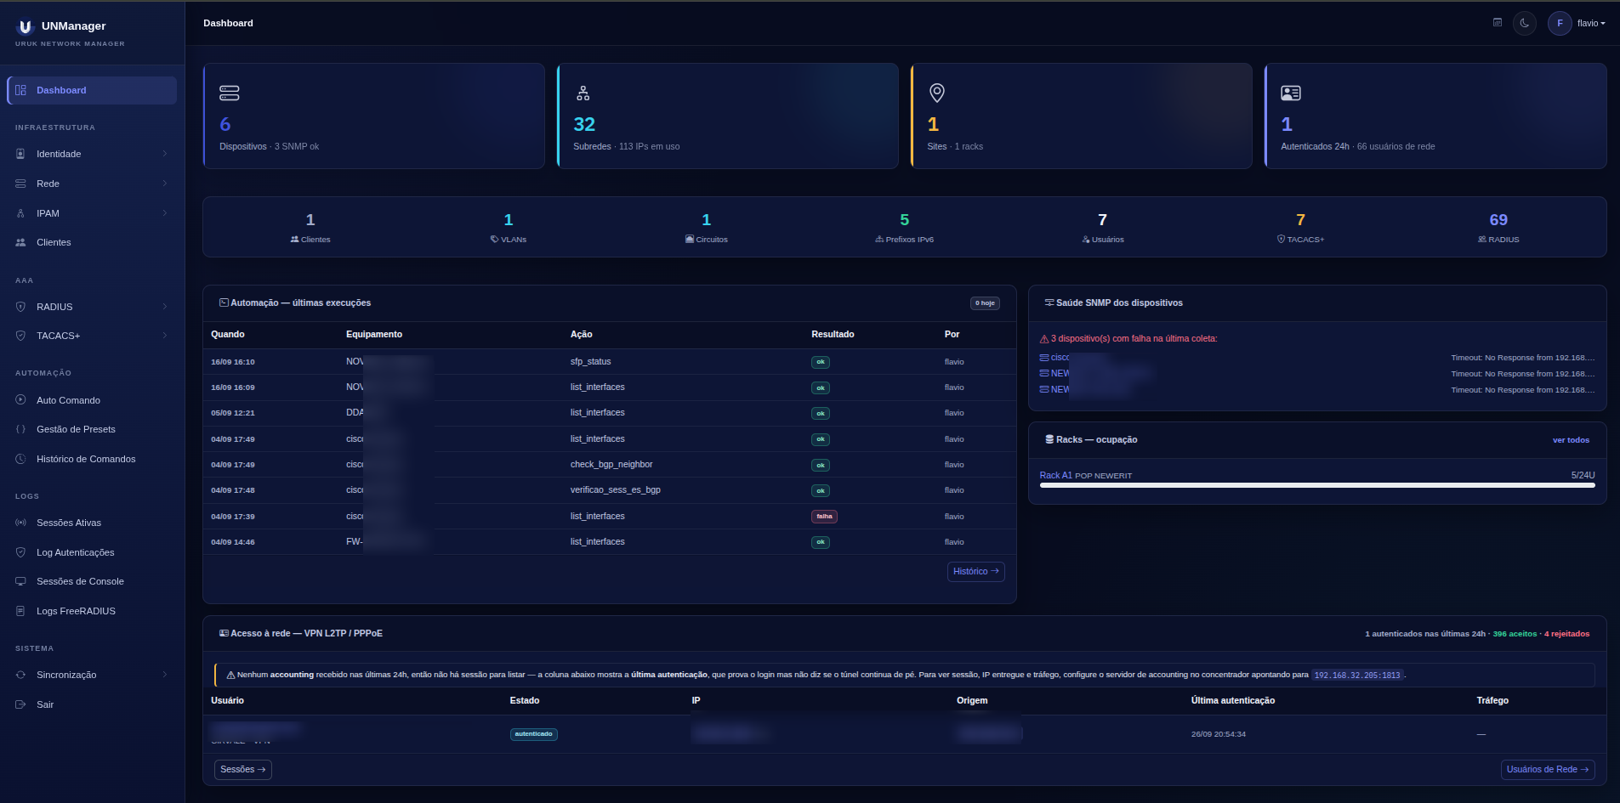Viewport: 1620px width, 803px height.
Task: Click the sfp_status action cell
Action: [590, 362]
